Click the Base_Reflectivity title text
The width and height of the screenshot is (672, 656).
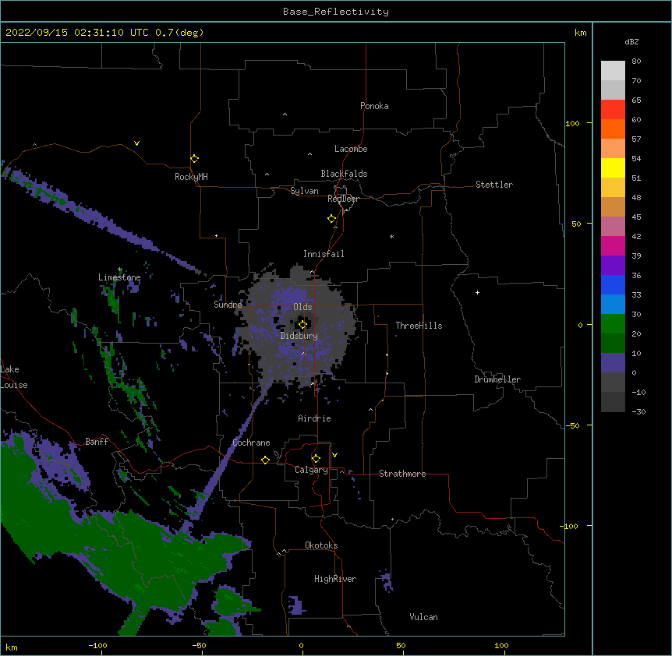coord(336,12)
